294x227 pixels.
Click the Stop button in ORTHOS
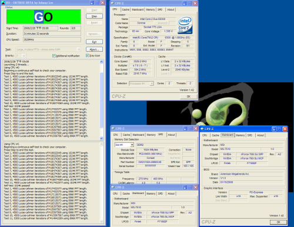point(94,16)
